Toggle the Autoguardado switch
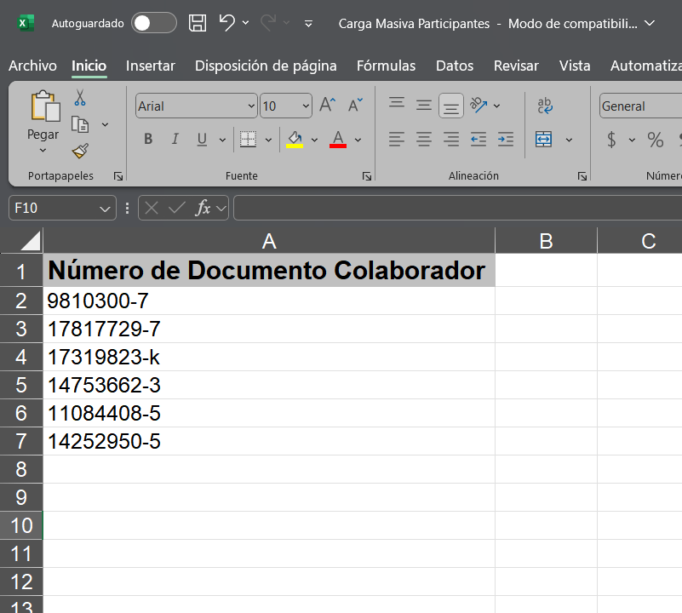 (x=154, y=23)
